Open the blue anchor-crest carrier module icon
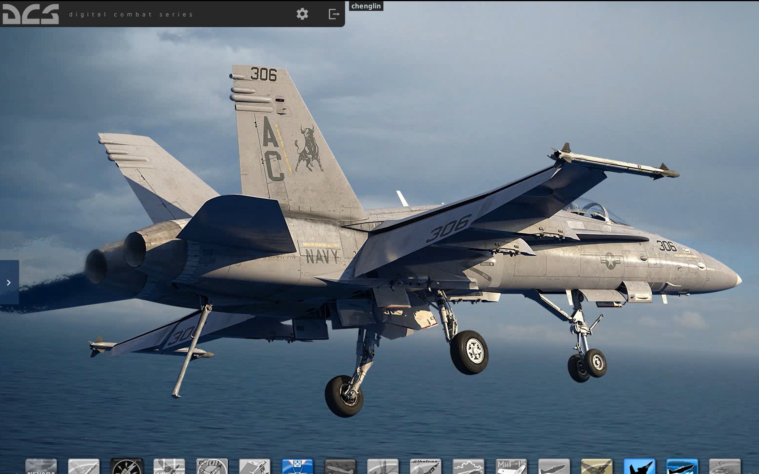The width and height of the screenshot is (759, 474). pyautogui.click(x=297, y=466)
